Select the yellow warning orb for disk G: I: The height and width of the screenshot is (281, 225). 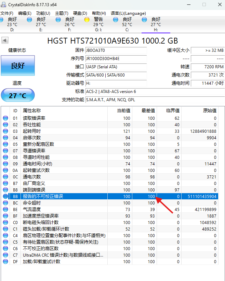87,20
